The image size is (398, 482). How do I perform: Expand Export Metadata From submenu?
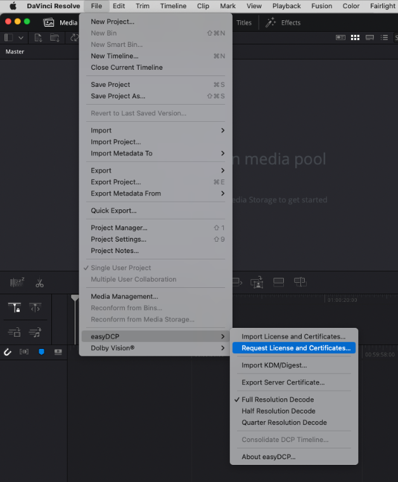(x=156, y=193)
